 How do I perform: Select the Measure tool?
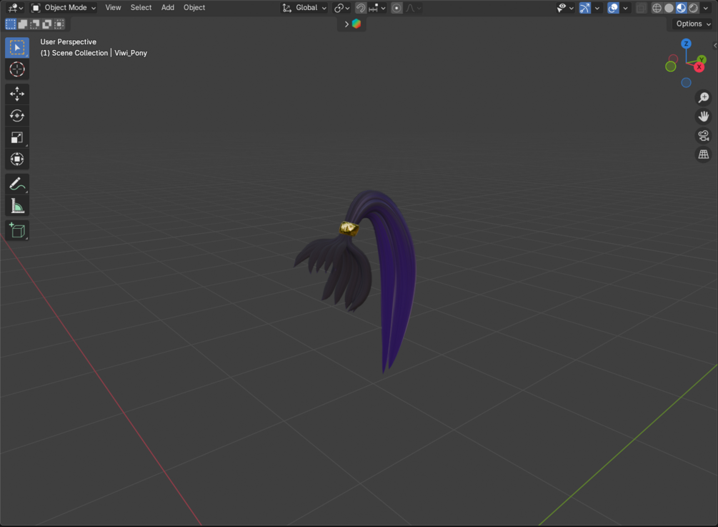[17, 206]
